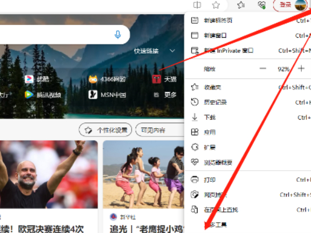Open the MSN中国 quick link

[107, 95]
